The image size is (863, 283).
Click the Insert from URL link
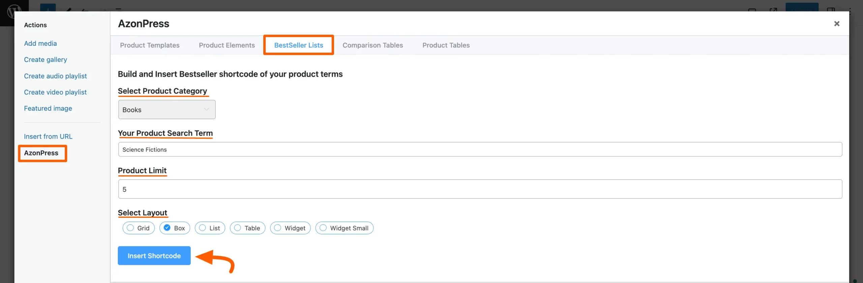click(x=48, y=136)
